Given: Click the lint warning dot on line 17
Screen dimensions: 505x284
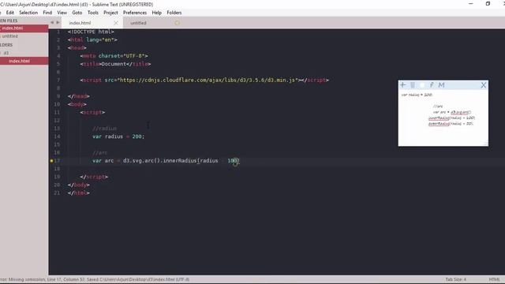Looking at the screenshot, I should pyautogui.click(x=51, y=161).
